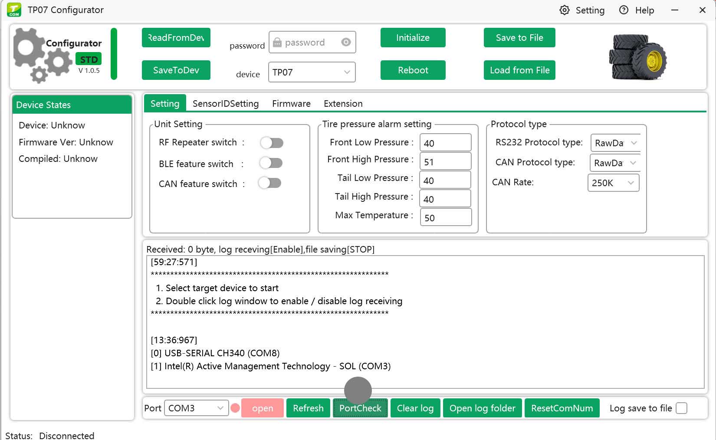Viewport: 716px width, 440px height.
Task: Switch to the SensorIDSetting tab
Action: tap(226, 103)
